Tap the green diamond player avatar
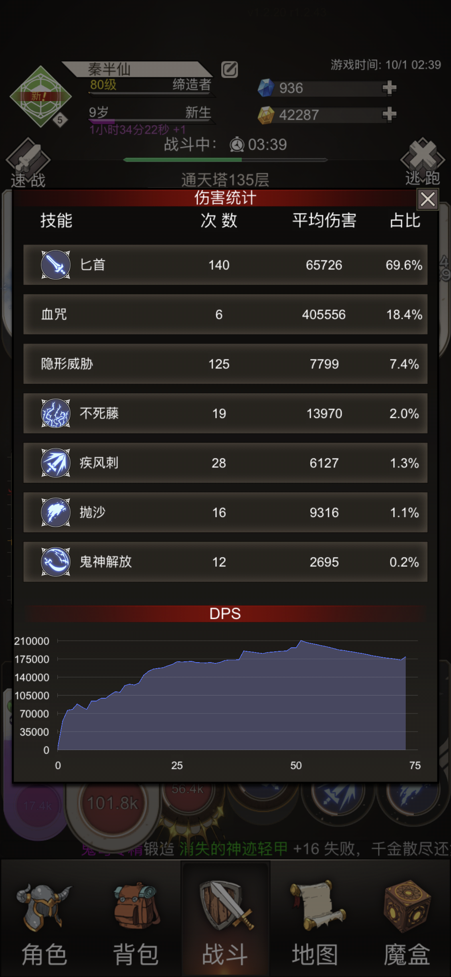 pos(40,97)
